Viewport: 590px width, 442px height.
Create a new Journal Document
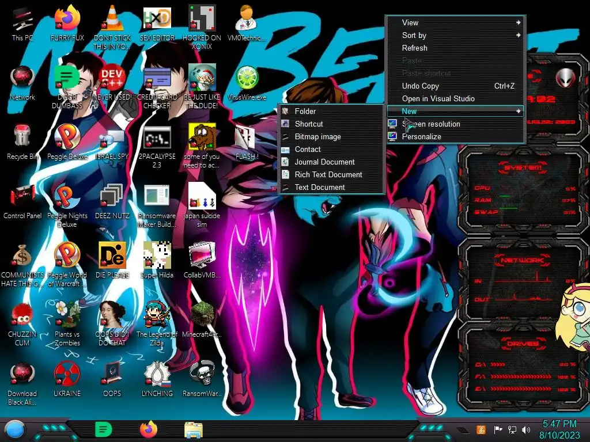[331, 162]
